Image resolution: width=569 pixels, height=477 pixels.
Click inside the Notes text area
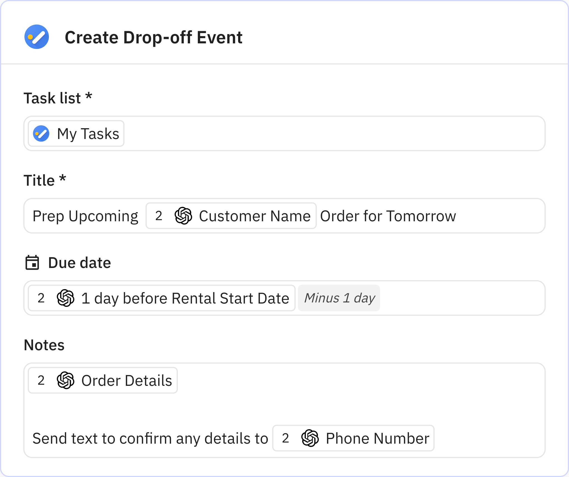(x=278, y=406)
